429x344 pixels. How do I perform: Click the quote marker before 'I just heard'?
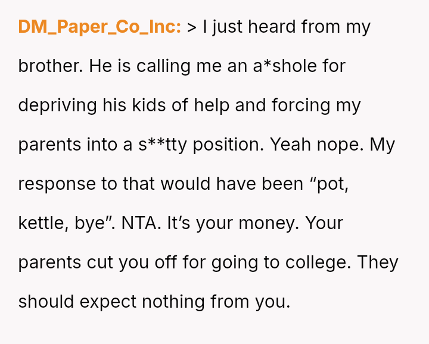pos(191,27)
